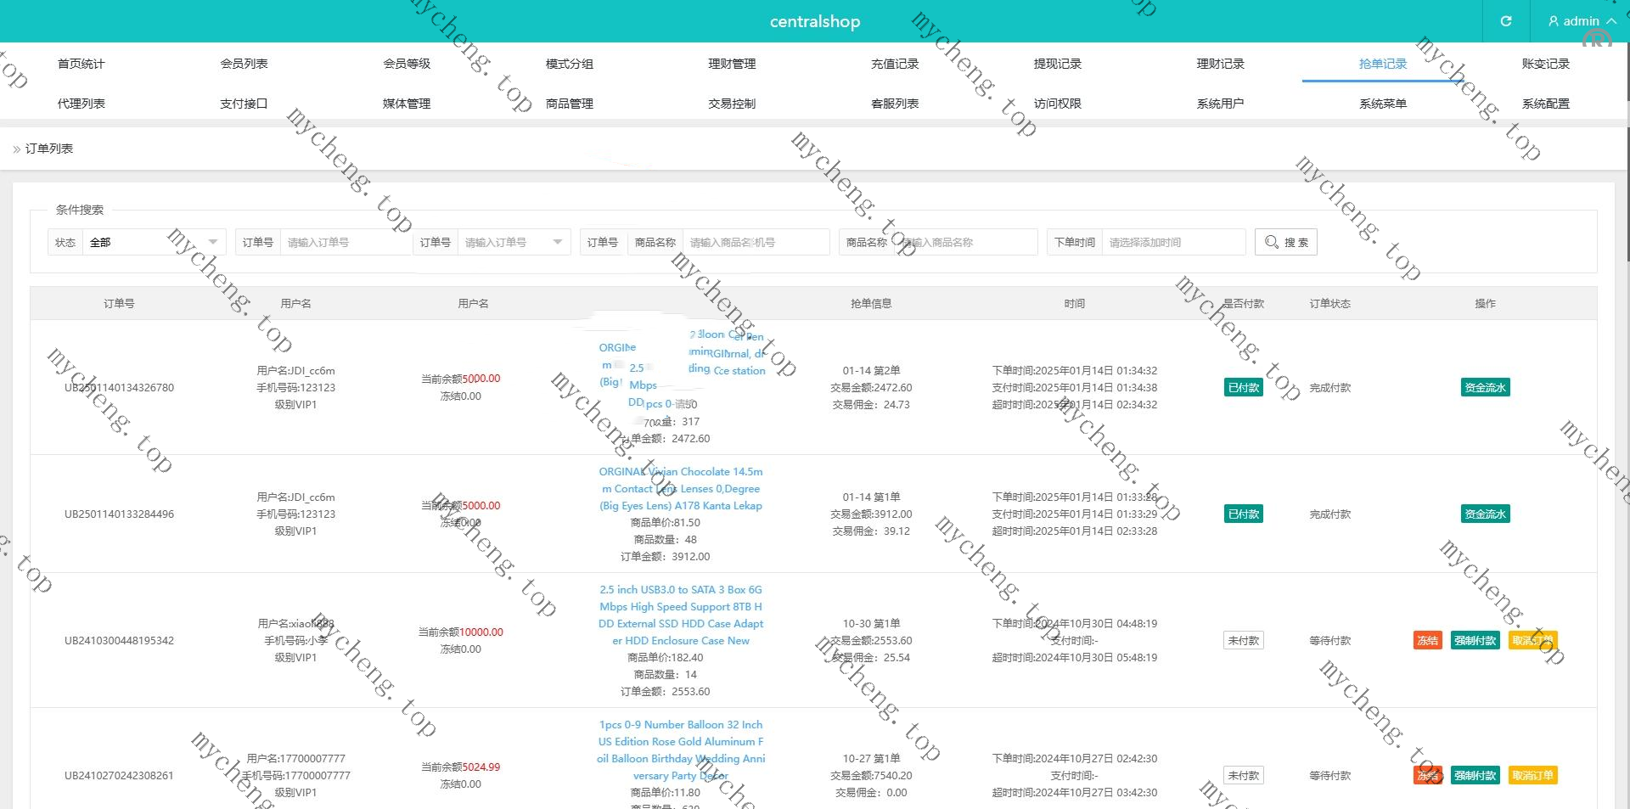This screenshot has width=1630, height=809.
Task: Go to the 会员列表 menu
Action: [244, 64]
